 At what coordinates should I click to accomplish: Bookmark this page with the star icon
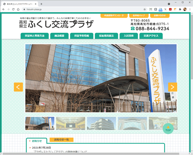[x=145, y=9]
